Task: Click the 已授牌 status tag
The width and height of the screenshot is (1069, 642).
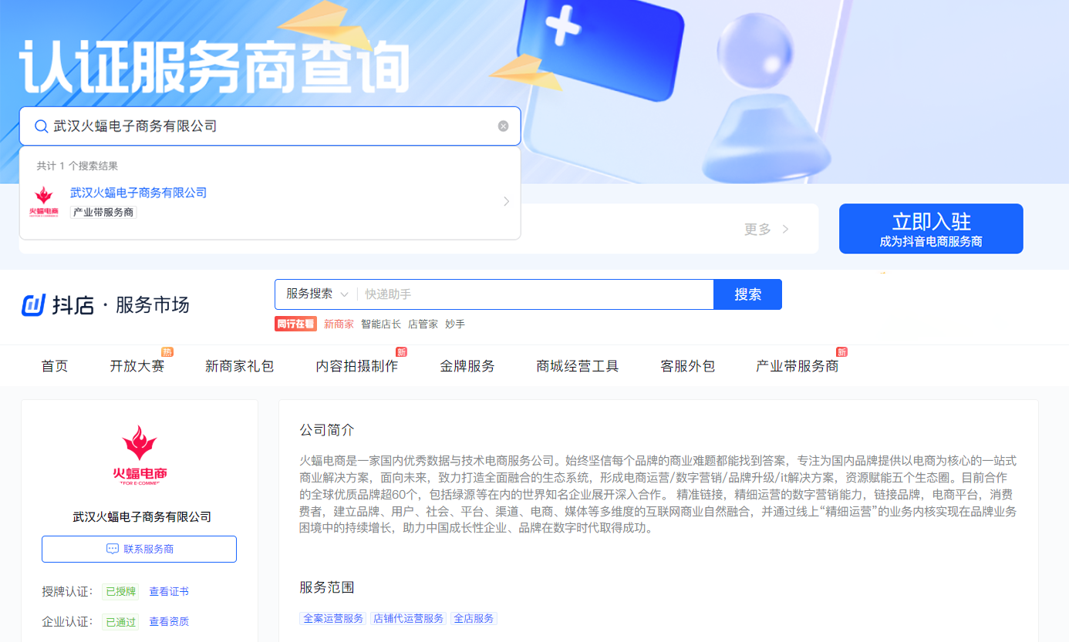Action: (120, 592)
